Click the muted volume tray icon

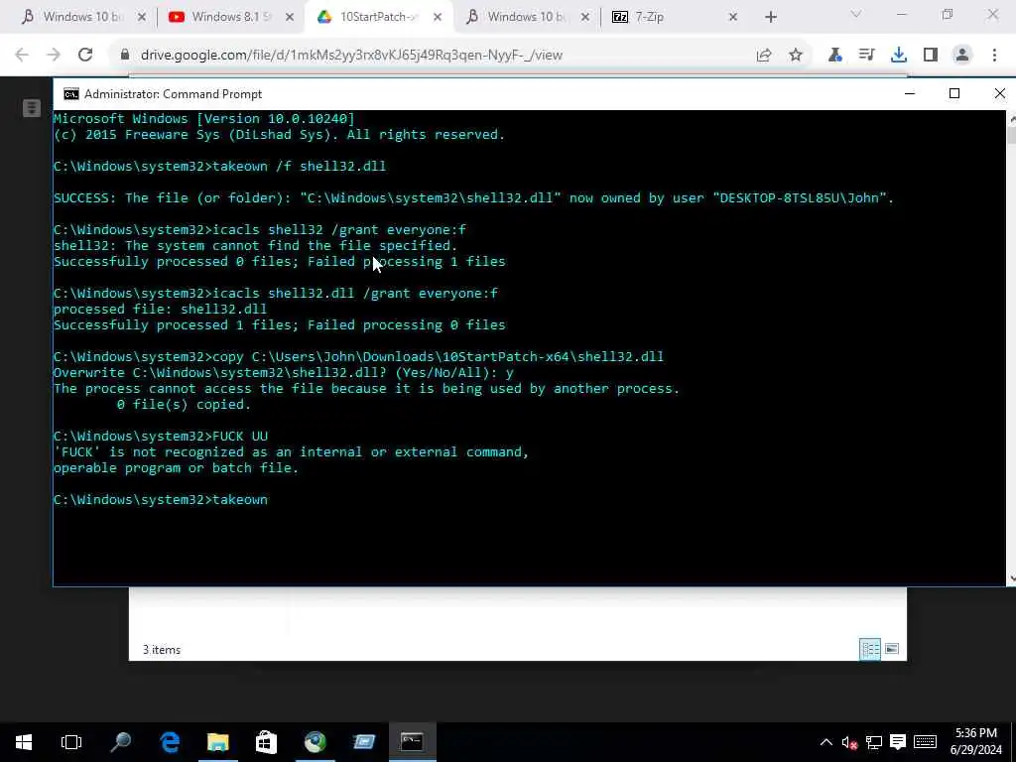[x=849, y=742]
